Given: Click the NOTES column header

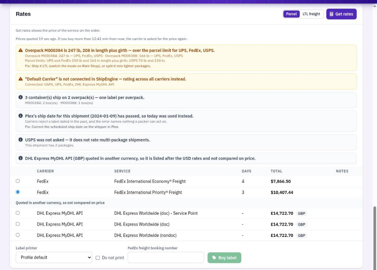Looking at the screenshot, I should (342, 171).
